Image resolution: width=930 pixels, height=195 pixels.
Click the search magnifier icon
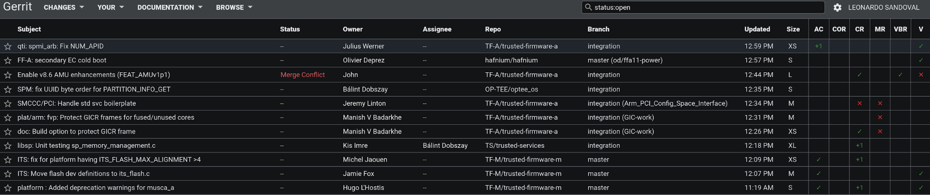pos(589,7)
